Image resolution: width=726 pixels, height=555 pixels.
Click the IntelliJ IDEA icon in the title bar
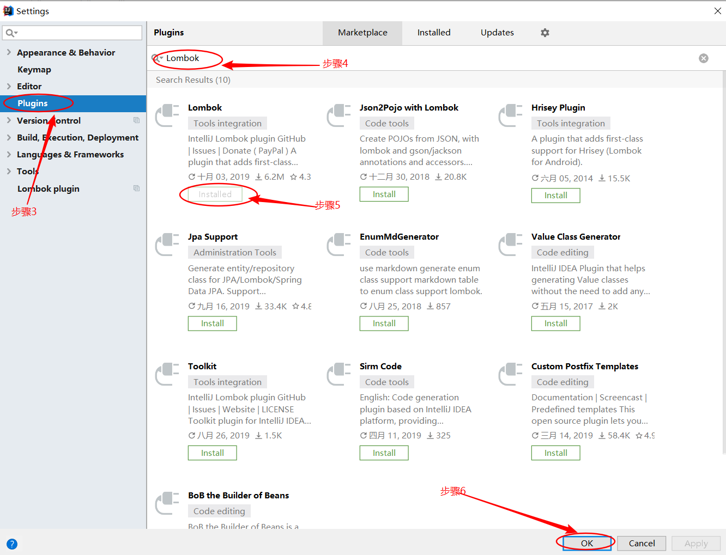point(8,11)
